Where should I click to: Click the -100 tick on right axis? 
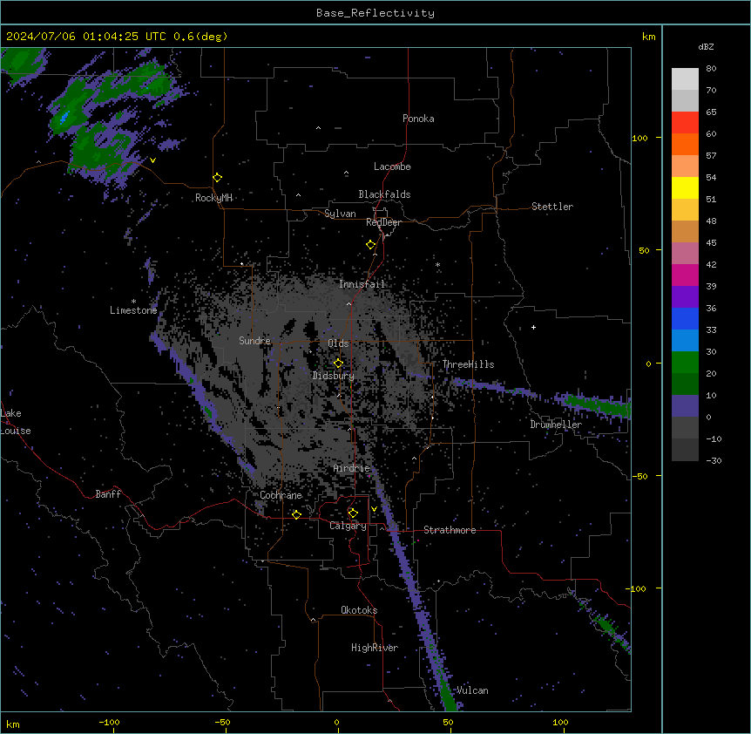pos(637,588)
